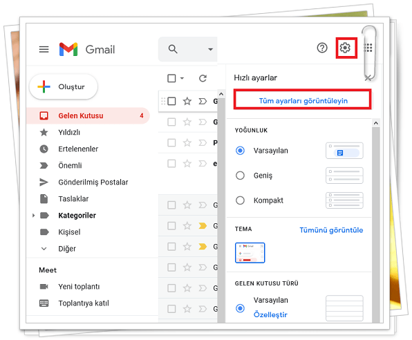
Task: Click the draft icon beside Taslaklar
Action: (x=44, y=198)
